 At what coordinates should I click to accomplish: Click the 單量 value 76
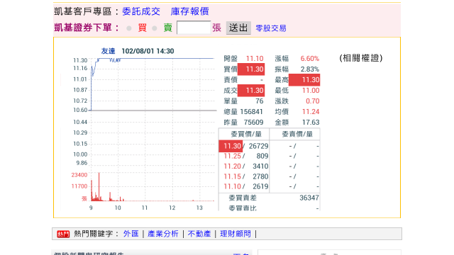pos(260,101)
